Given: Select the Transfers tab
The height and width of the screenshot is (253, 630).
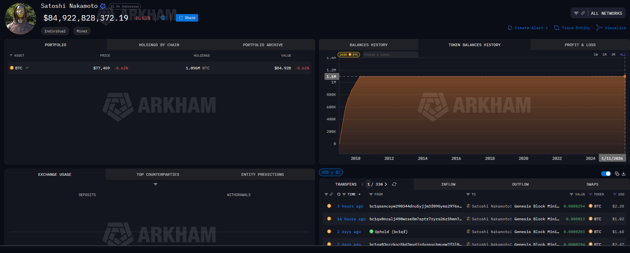Looking at the screenshot, I should [346, 184].
